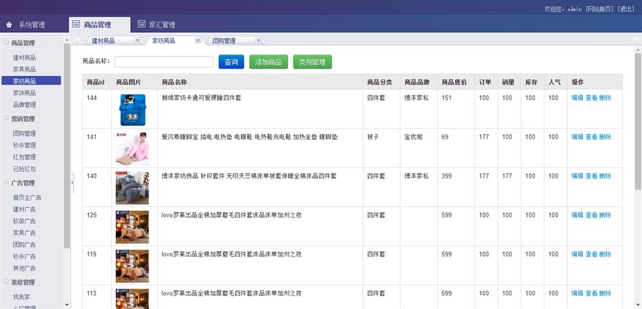Open 已抢红包 in sidebar

pos(24,169)
